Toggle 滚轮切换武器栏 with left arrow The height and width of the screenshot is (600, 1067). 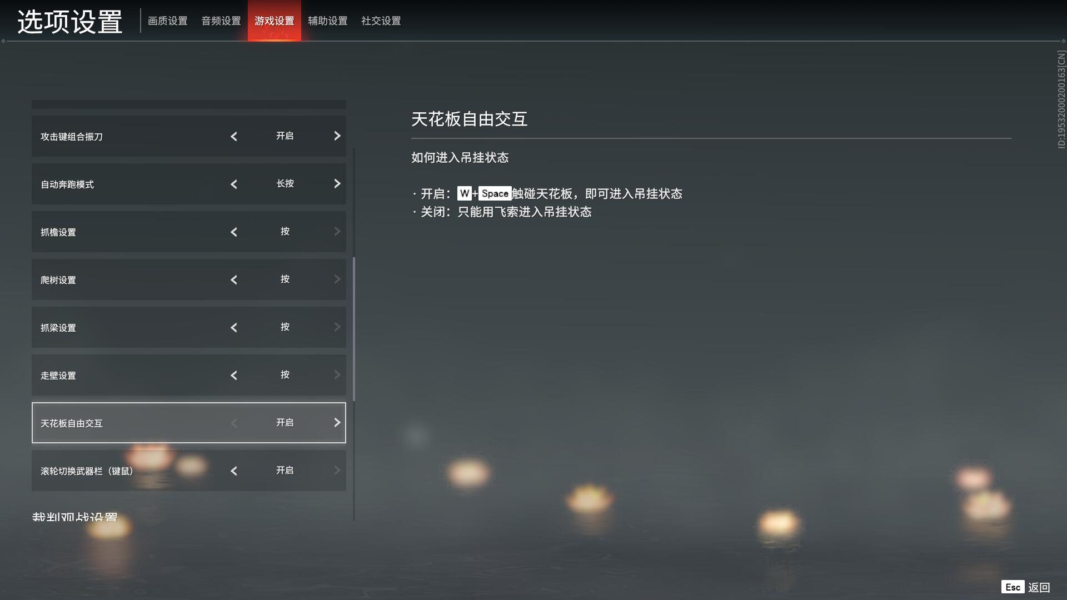coord(234,471)
